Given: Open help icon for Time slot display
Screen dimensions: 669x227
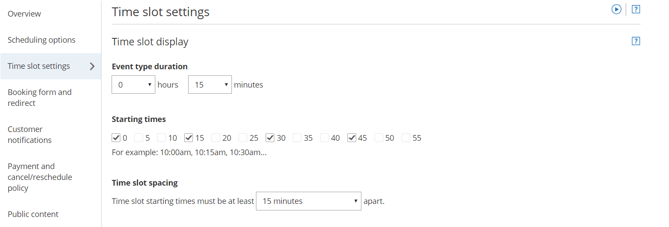Looking at the screenshot, I should point(636,41).
